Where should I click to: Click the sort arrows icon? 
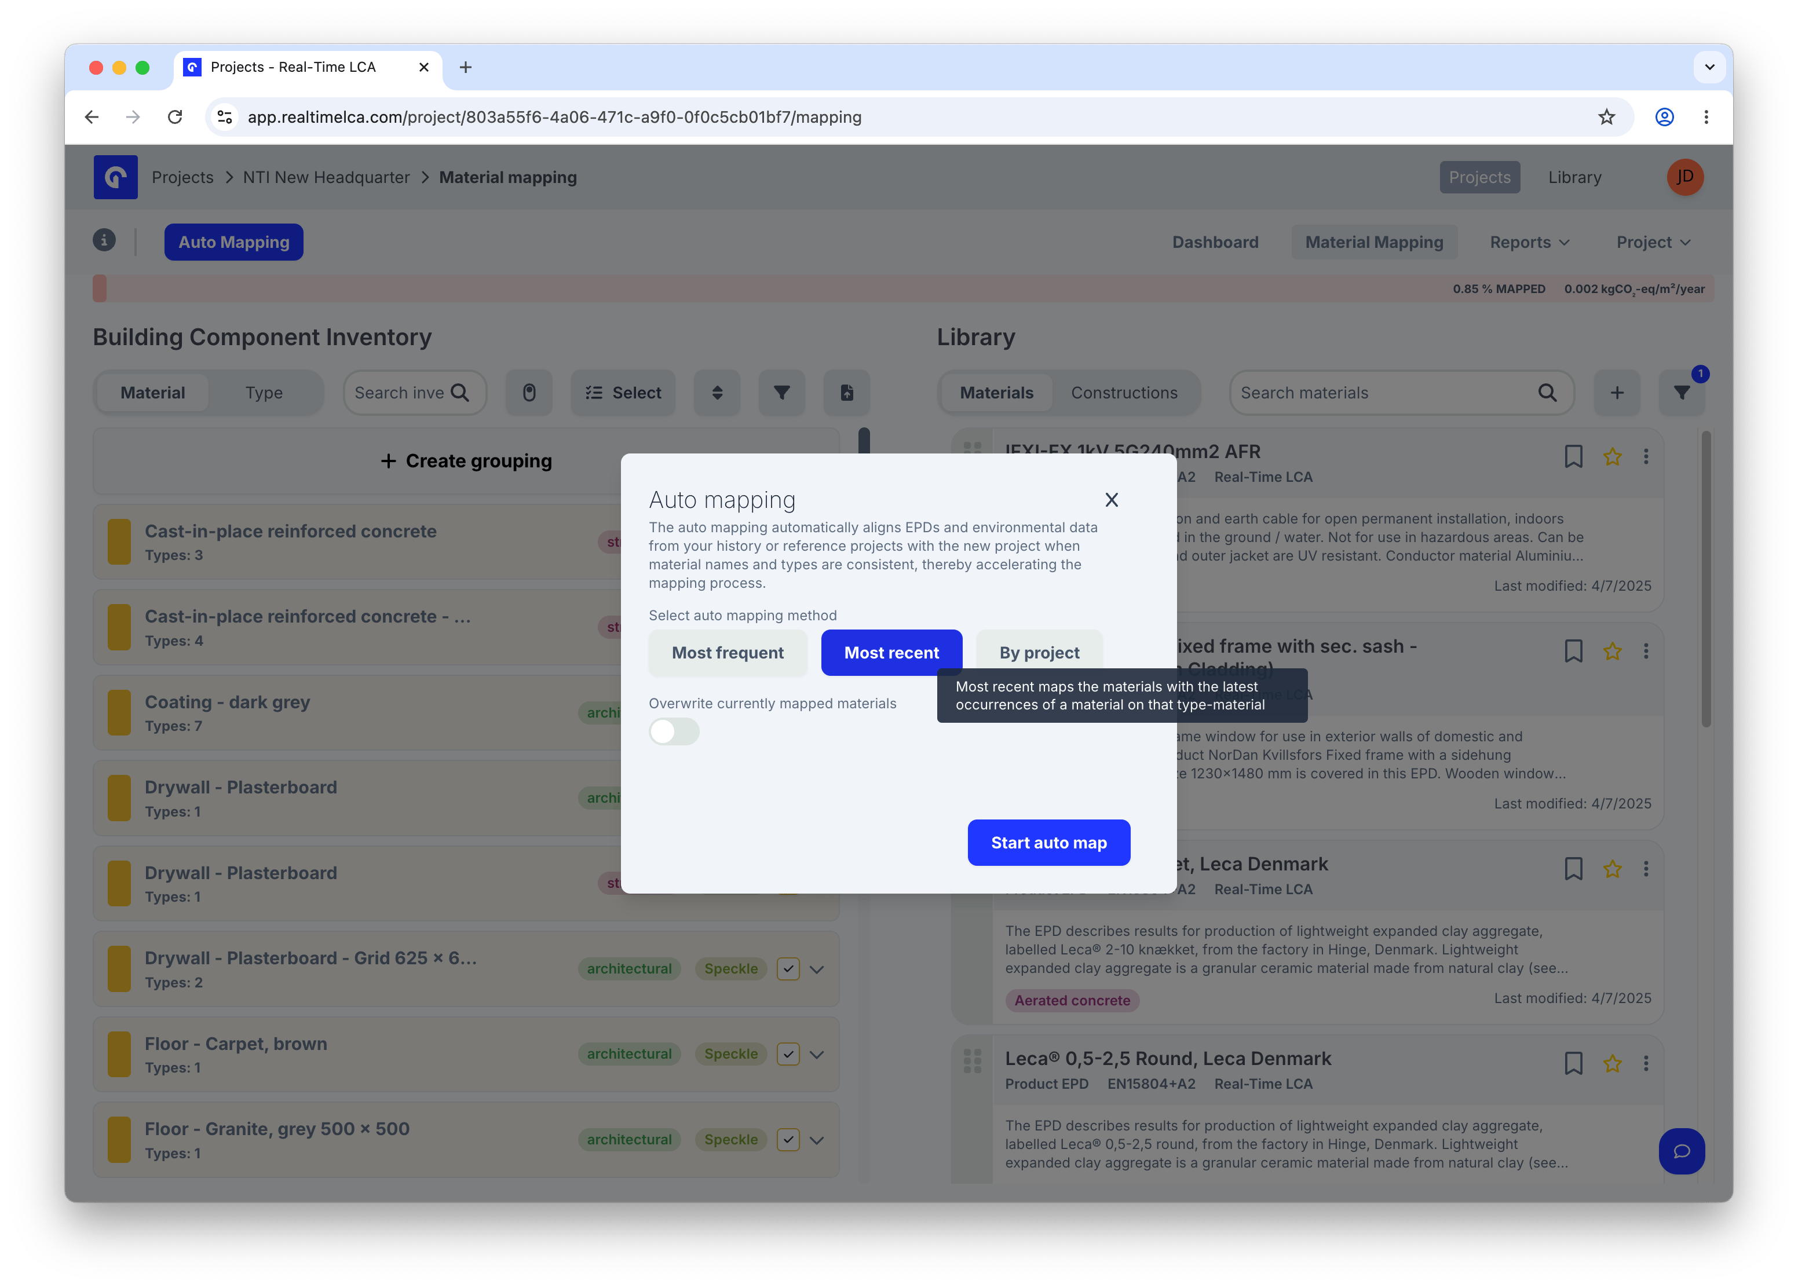click(717, 392)
